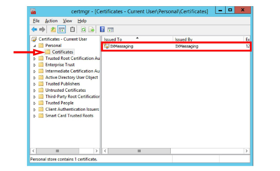
Task: Toggle Show/Hide Action Pane icon
Action: (111, 30)
